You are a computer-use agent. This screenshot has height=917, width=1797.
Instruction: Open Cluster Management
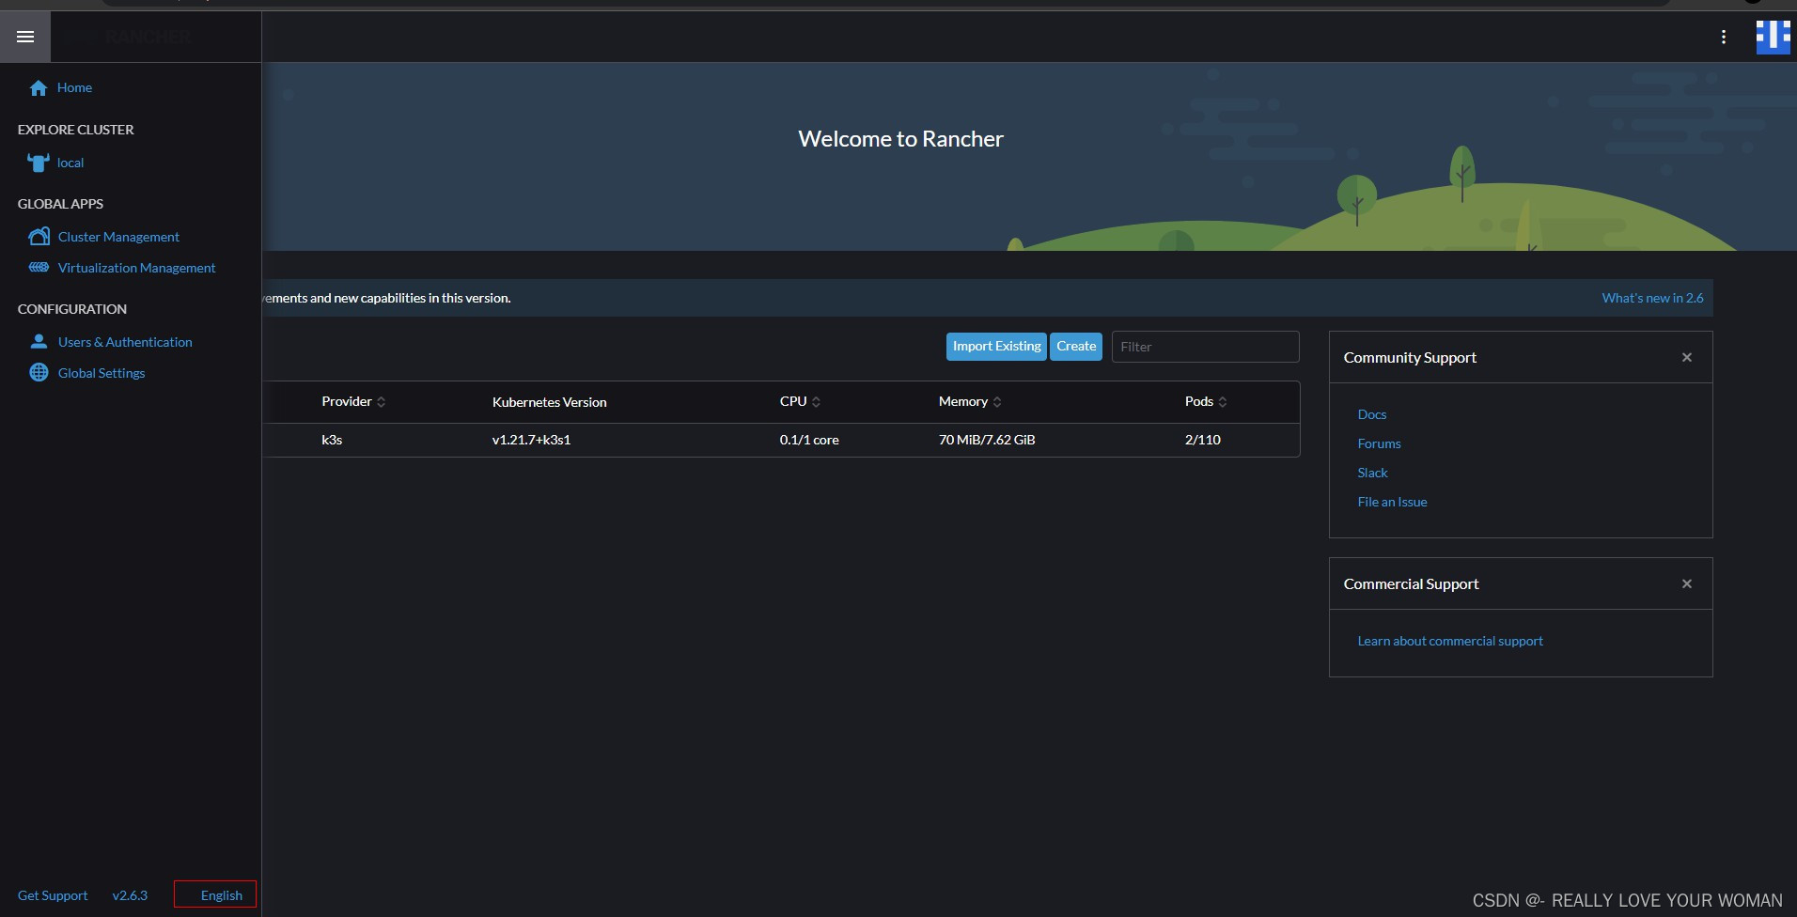tap(118, 237)
